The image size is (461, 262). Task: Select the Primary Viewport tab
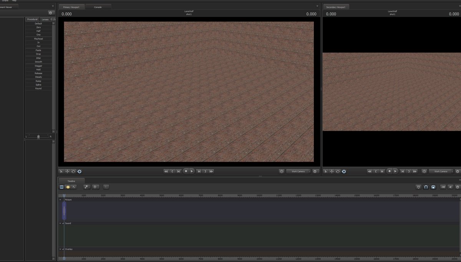click(71, 7)
